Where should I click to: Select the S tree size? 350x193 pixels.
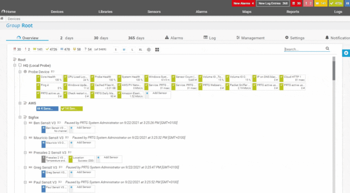click(x=116, y=50)
